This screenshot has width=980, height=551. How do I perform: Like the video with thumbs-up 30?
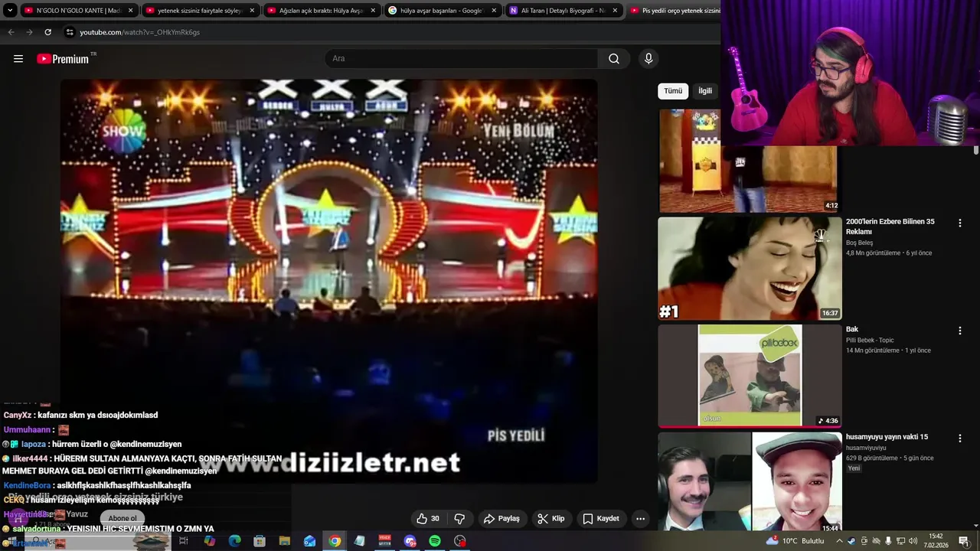pos(428,519)
